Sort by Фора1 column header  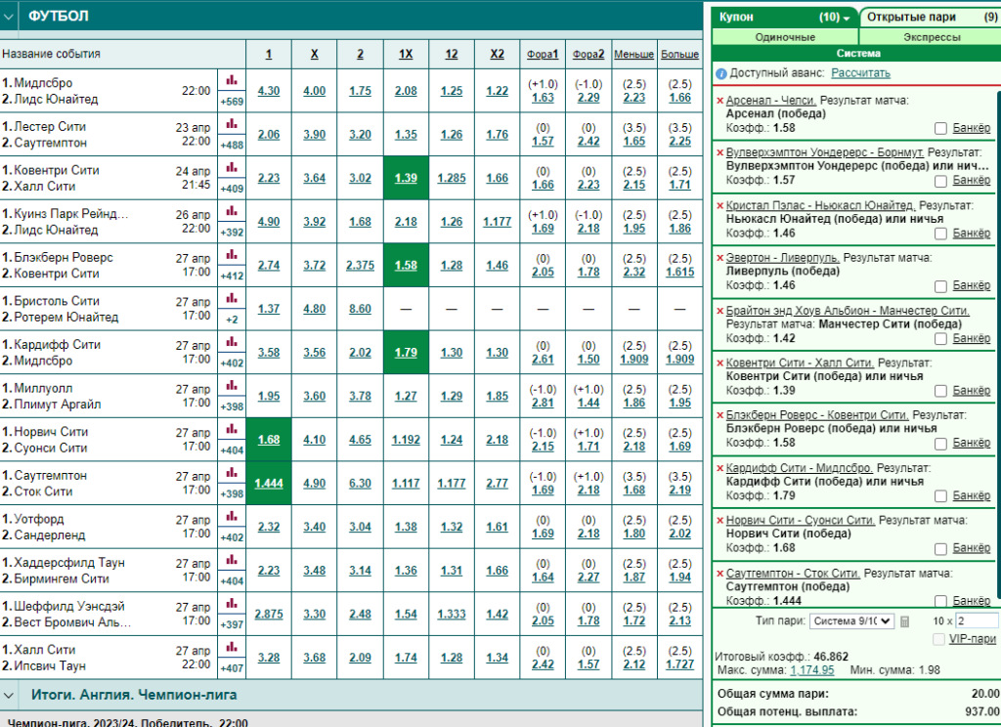tap(543, 55)
